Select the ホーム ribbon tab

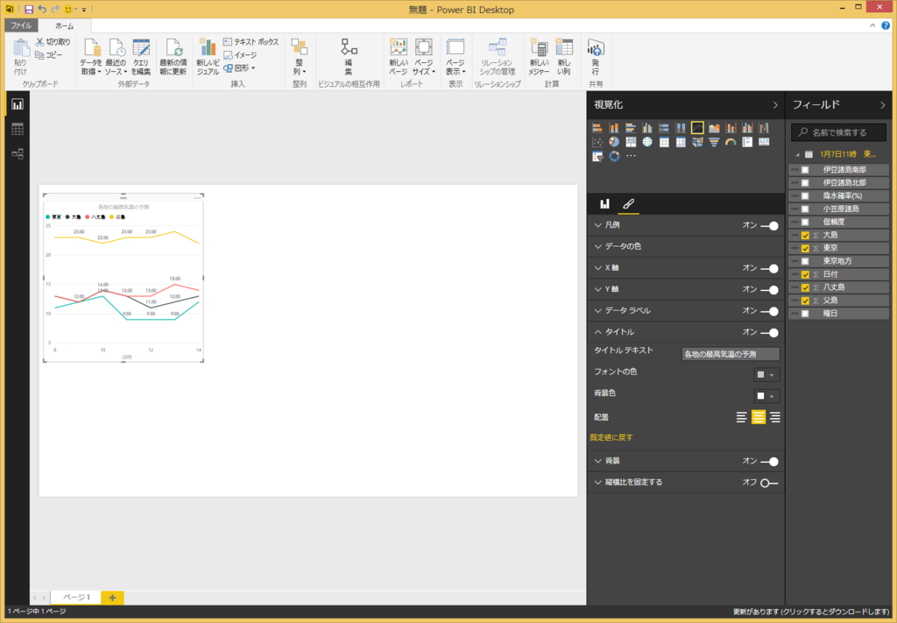[64, 25]
